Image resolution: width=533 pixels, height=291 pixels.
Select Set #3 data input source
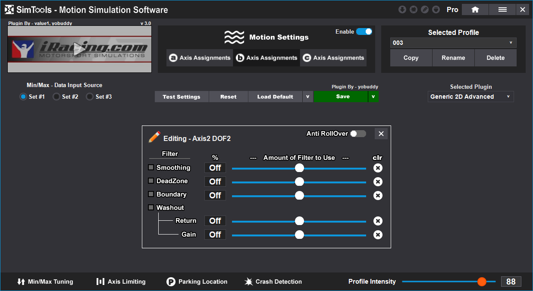[x=90, y=97]
